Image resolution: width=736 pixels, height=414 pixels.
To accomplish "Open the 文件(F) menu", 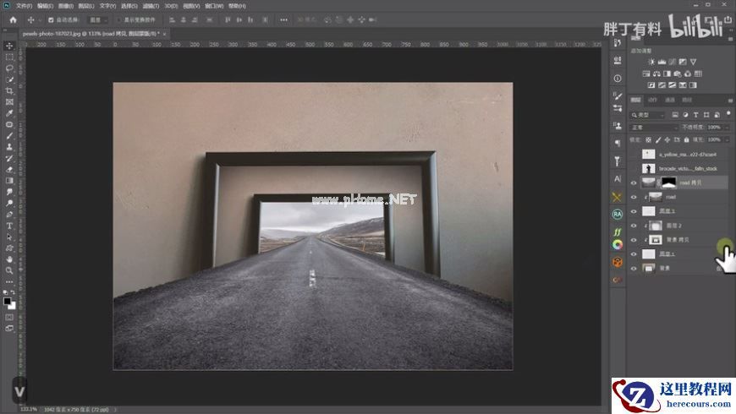I will (24, 6).
